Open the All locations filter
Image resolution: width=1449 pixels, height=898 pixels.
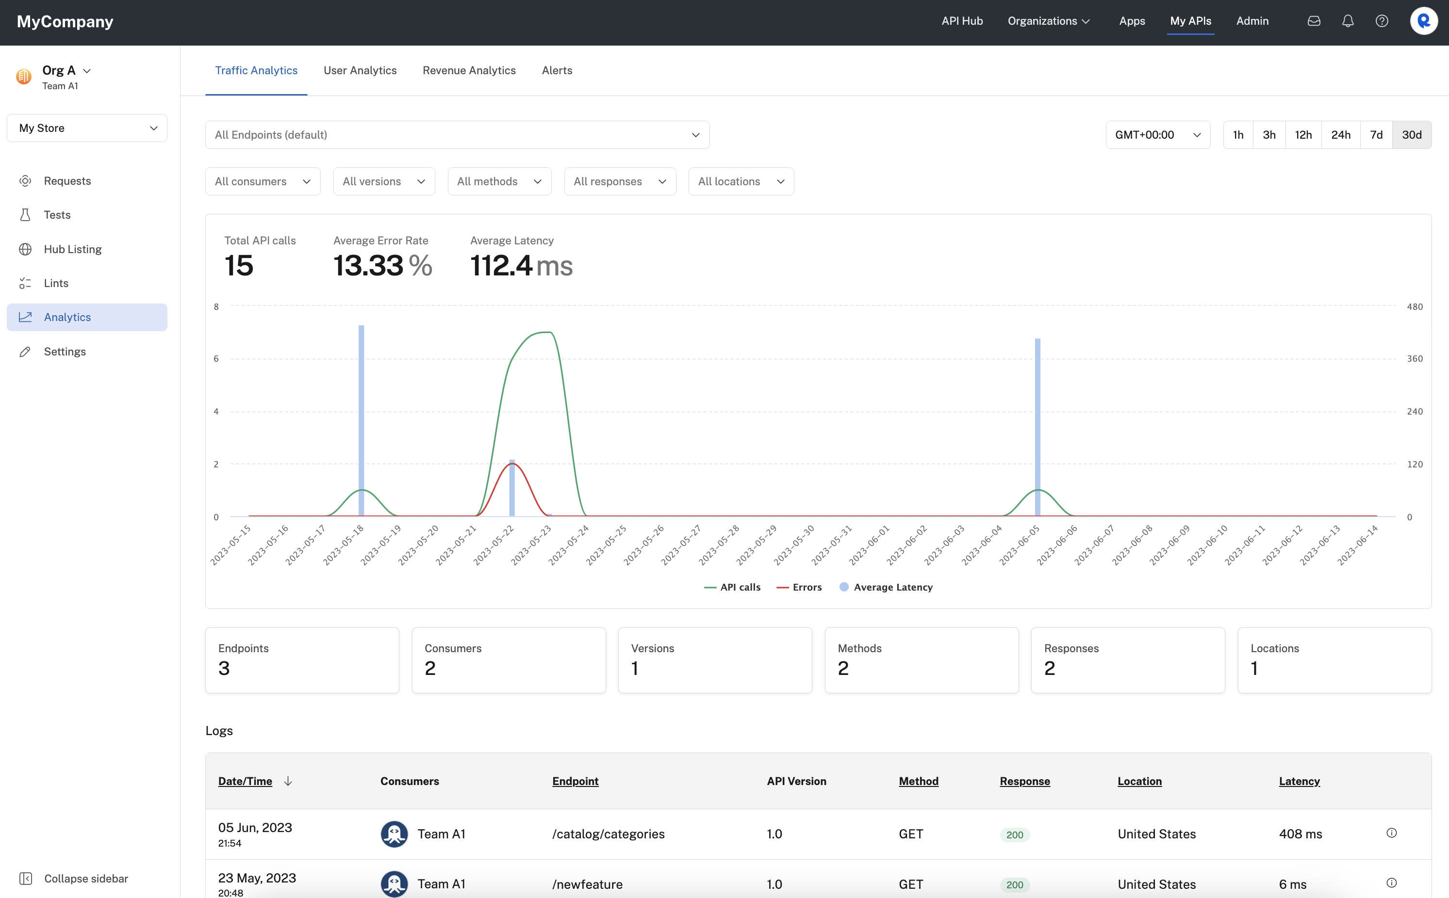click(741, 181)
